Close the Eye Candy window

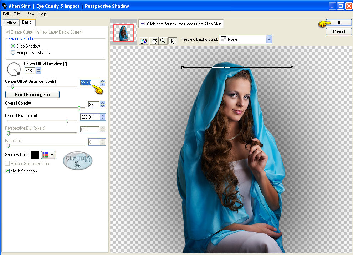349,6
